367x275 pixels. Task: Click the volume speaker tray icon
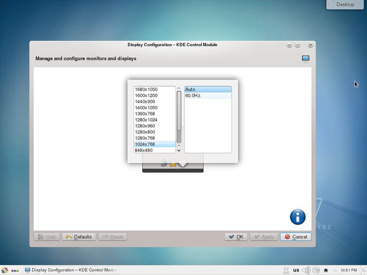pos(306,270)
